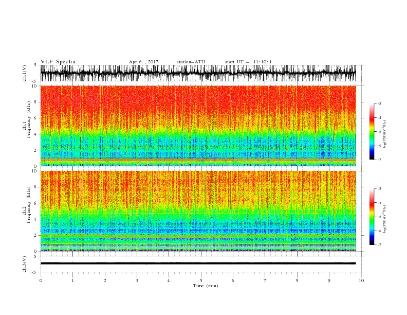Click the '6' kHz tick on ch.2 frequency axis
The image size is (407, 315).
pos(36,203)
